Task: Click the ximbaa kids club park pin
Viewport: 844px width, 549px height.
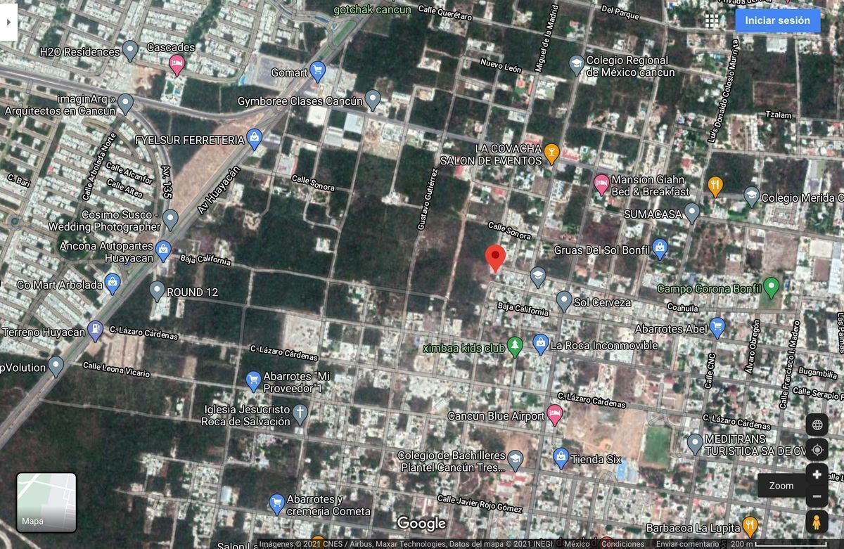Action: tap(516, 347)
